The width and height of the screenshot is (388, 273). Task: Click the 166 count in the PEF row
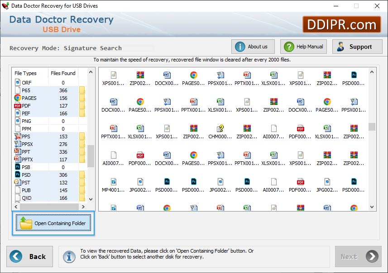63,113
